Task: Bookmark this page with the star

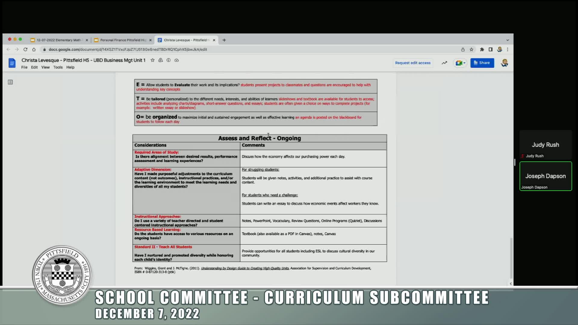Action: click(471, 49)
